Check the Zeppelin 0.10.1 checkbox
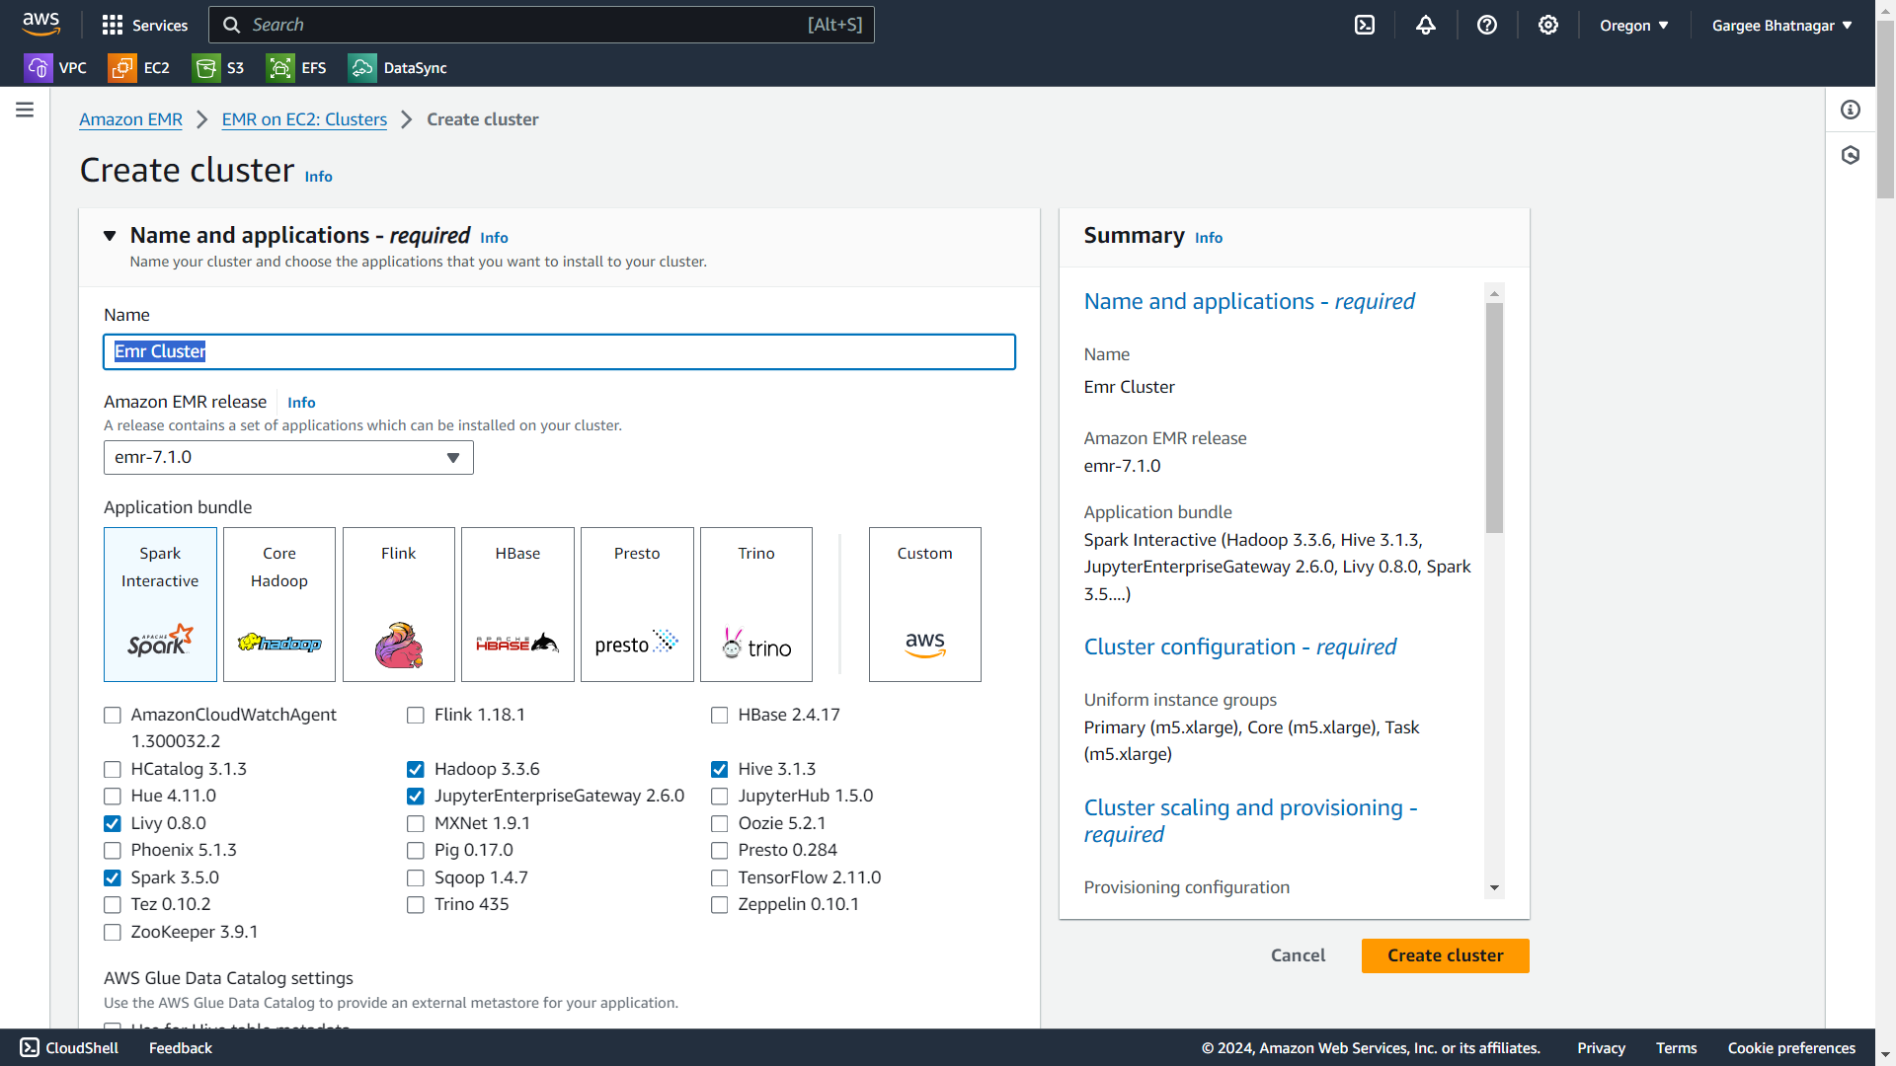 coord(720,905)
